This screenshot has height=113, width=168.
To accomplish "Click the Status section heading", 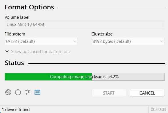I will pos(14,63).
